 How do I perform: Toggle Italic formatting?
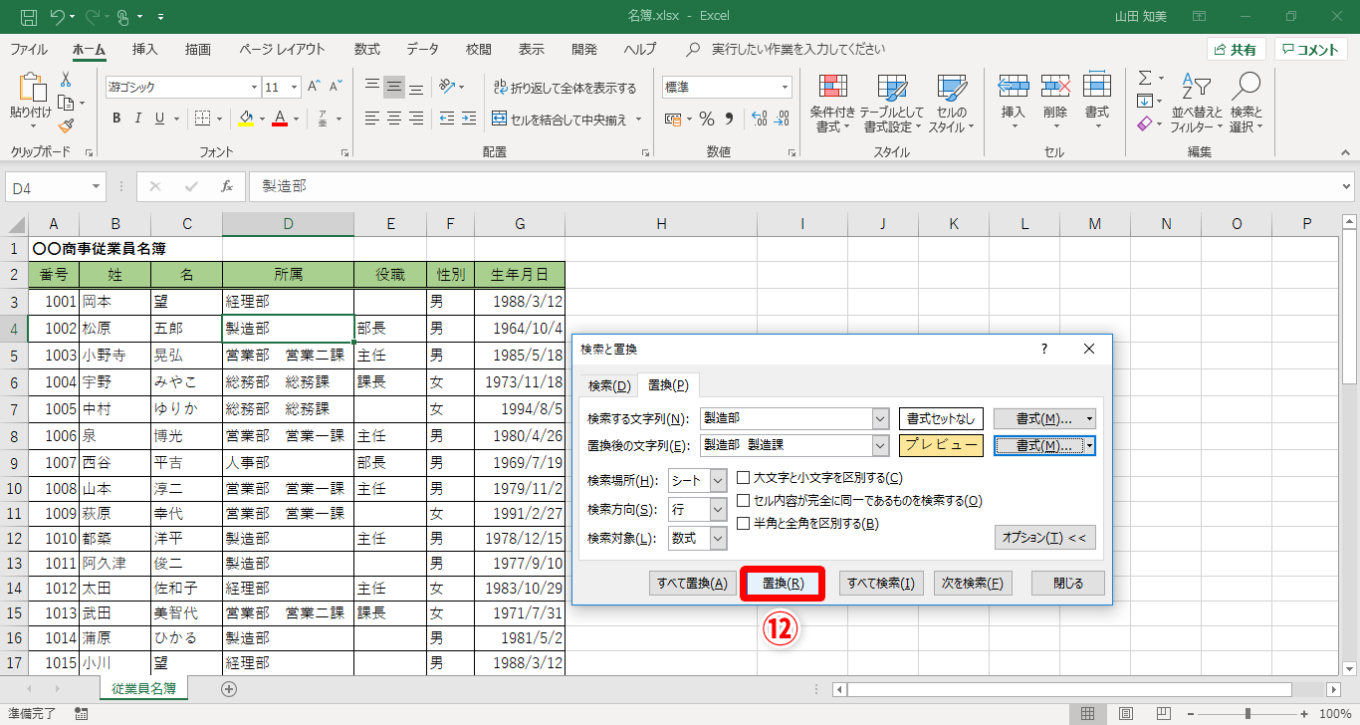[x=138, y=119]
